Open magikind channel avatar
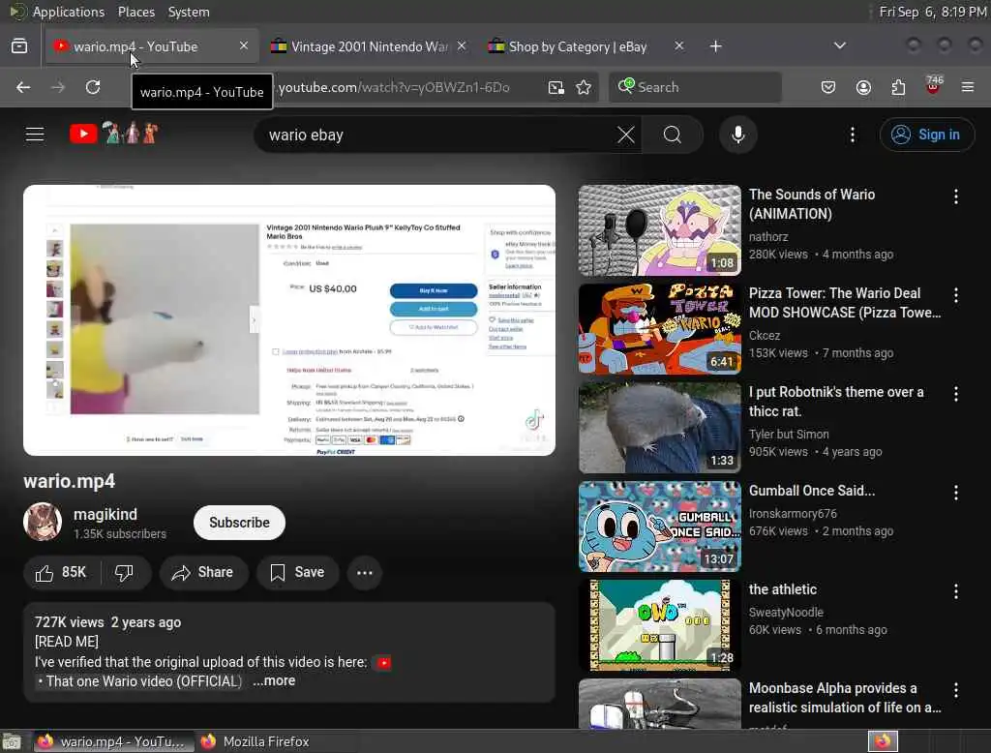 click(x=43, y=523)
